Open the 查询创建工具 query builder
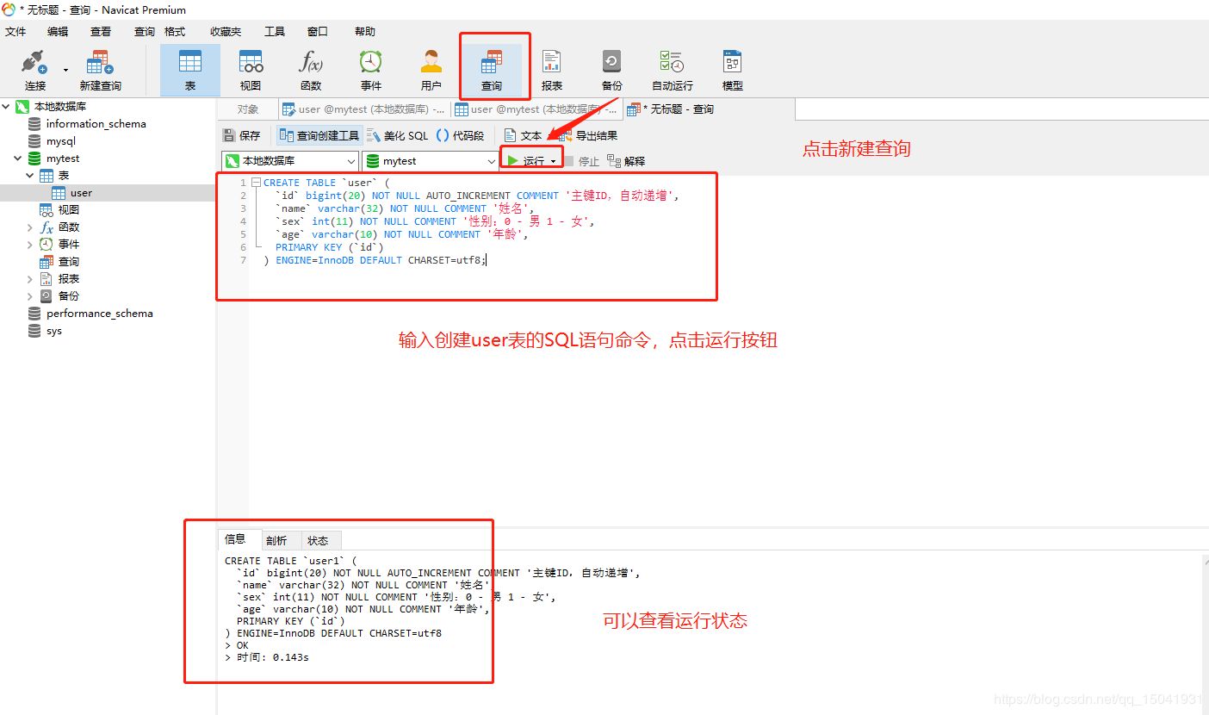The image size is (1209, 715). (x=319, y=135)
